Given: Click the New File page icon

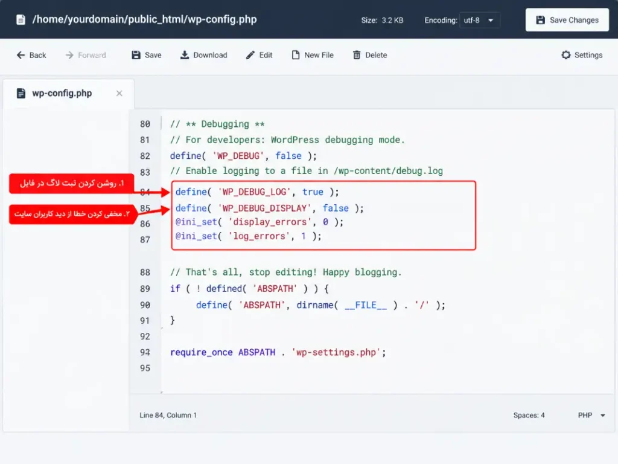Looking at the screenshot, I should click(296, 55).
